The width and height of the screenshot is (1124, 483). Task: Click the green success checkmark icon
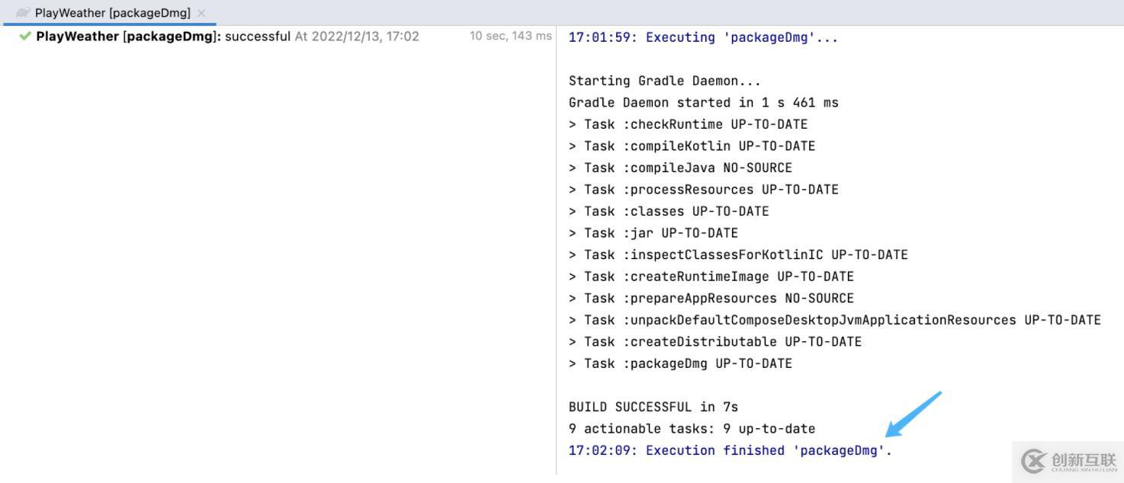tap(25, 36)
